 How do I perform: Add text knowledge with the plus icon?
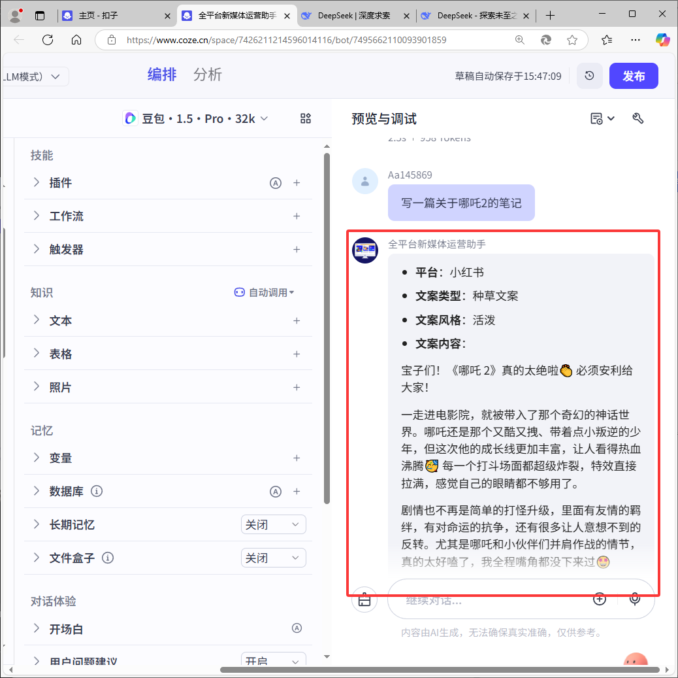(297, 321)
